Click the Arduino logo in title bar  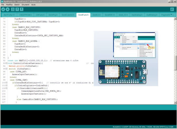tap(2, 1)
